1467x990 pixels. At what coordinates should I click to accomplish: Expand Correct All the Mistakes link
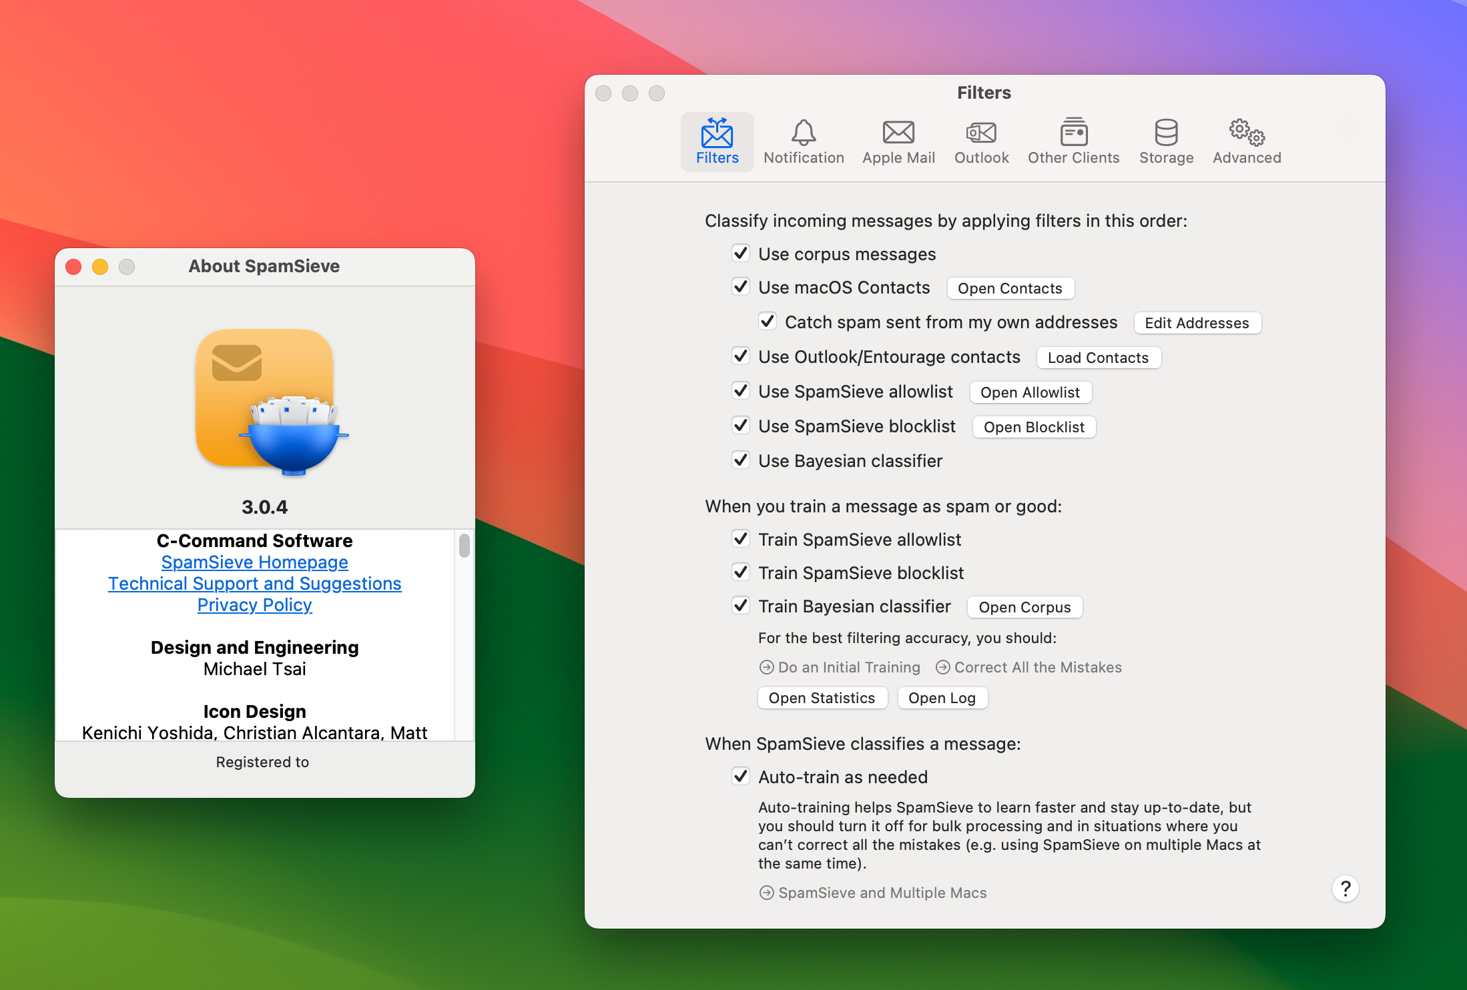coord(1060,666)
